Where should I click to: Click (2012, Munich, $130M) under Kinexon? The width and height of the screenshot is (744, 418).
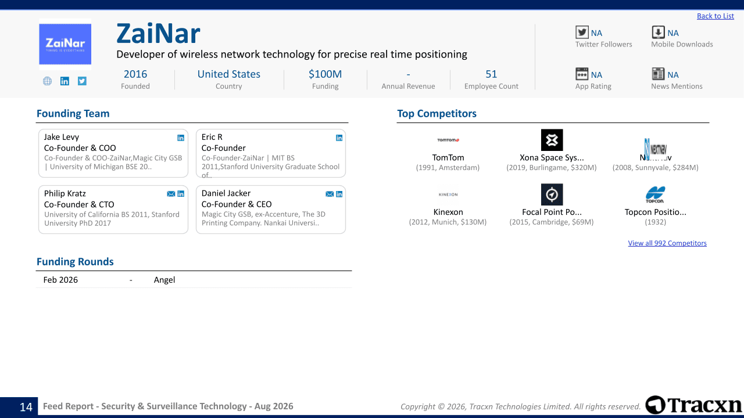[448, 222]
